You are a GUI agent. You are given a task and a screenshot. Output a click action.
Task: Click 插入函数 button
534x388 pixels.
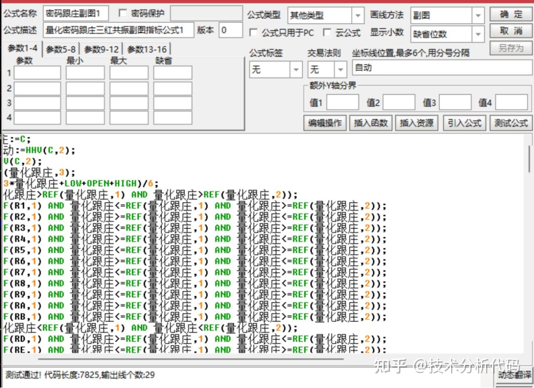click(x=371, y=123)
